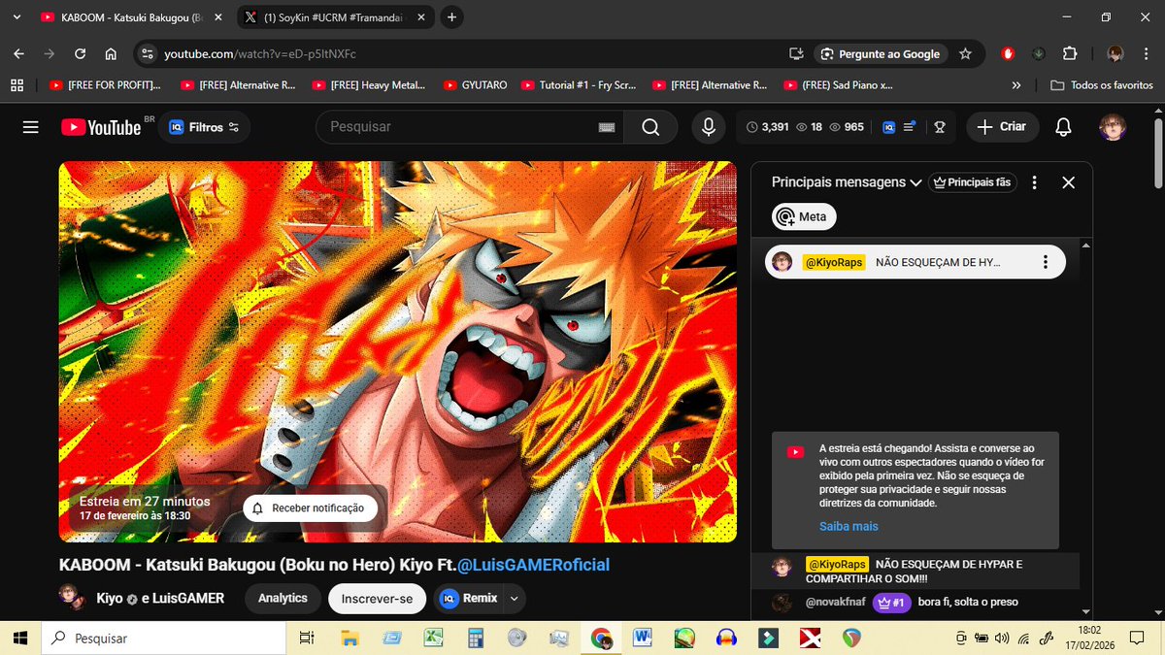Click the 'Inscrever-se' subscribe button
Viewport: 1165px width, 655px height.
377,599
